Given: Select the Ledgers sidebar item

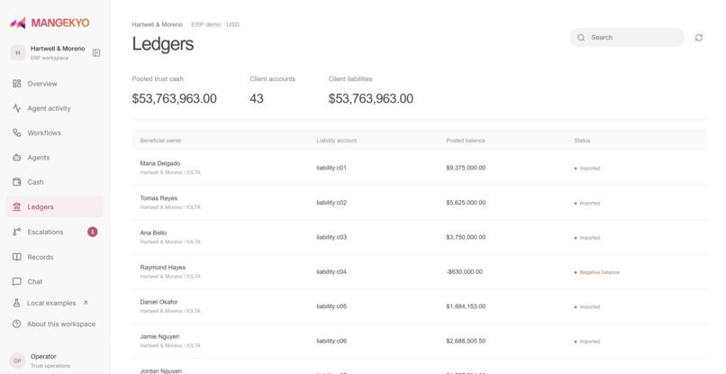Looking at the screenshot, I should pyautogui.click(x=55, y=206).
